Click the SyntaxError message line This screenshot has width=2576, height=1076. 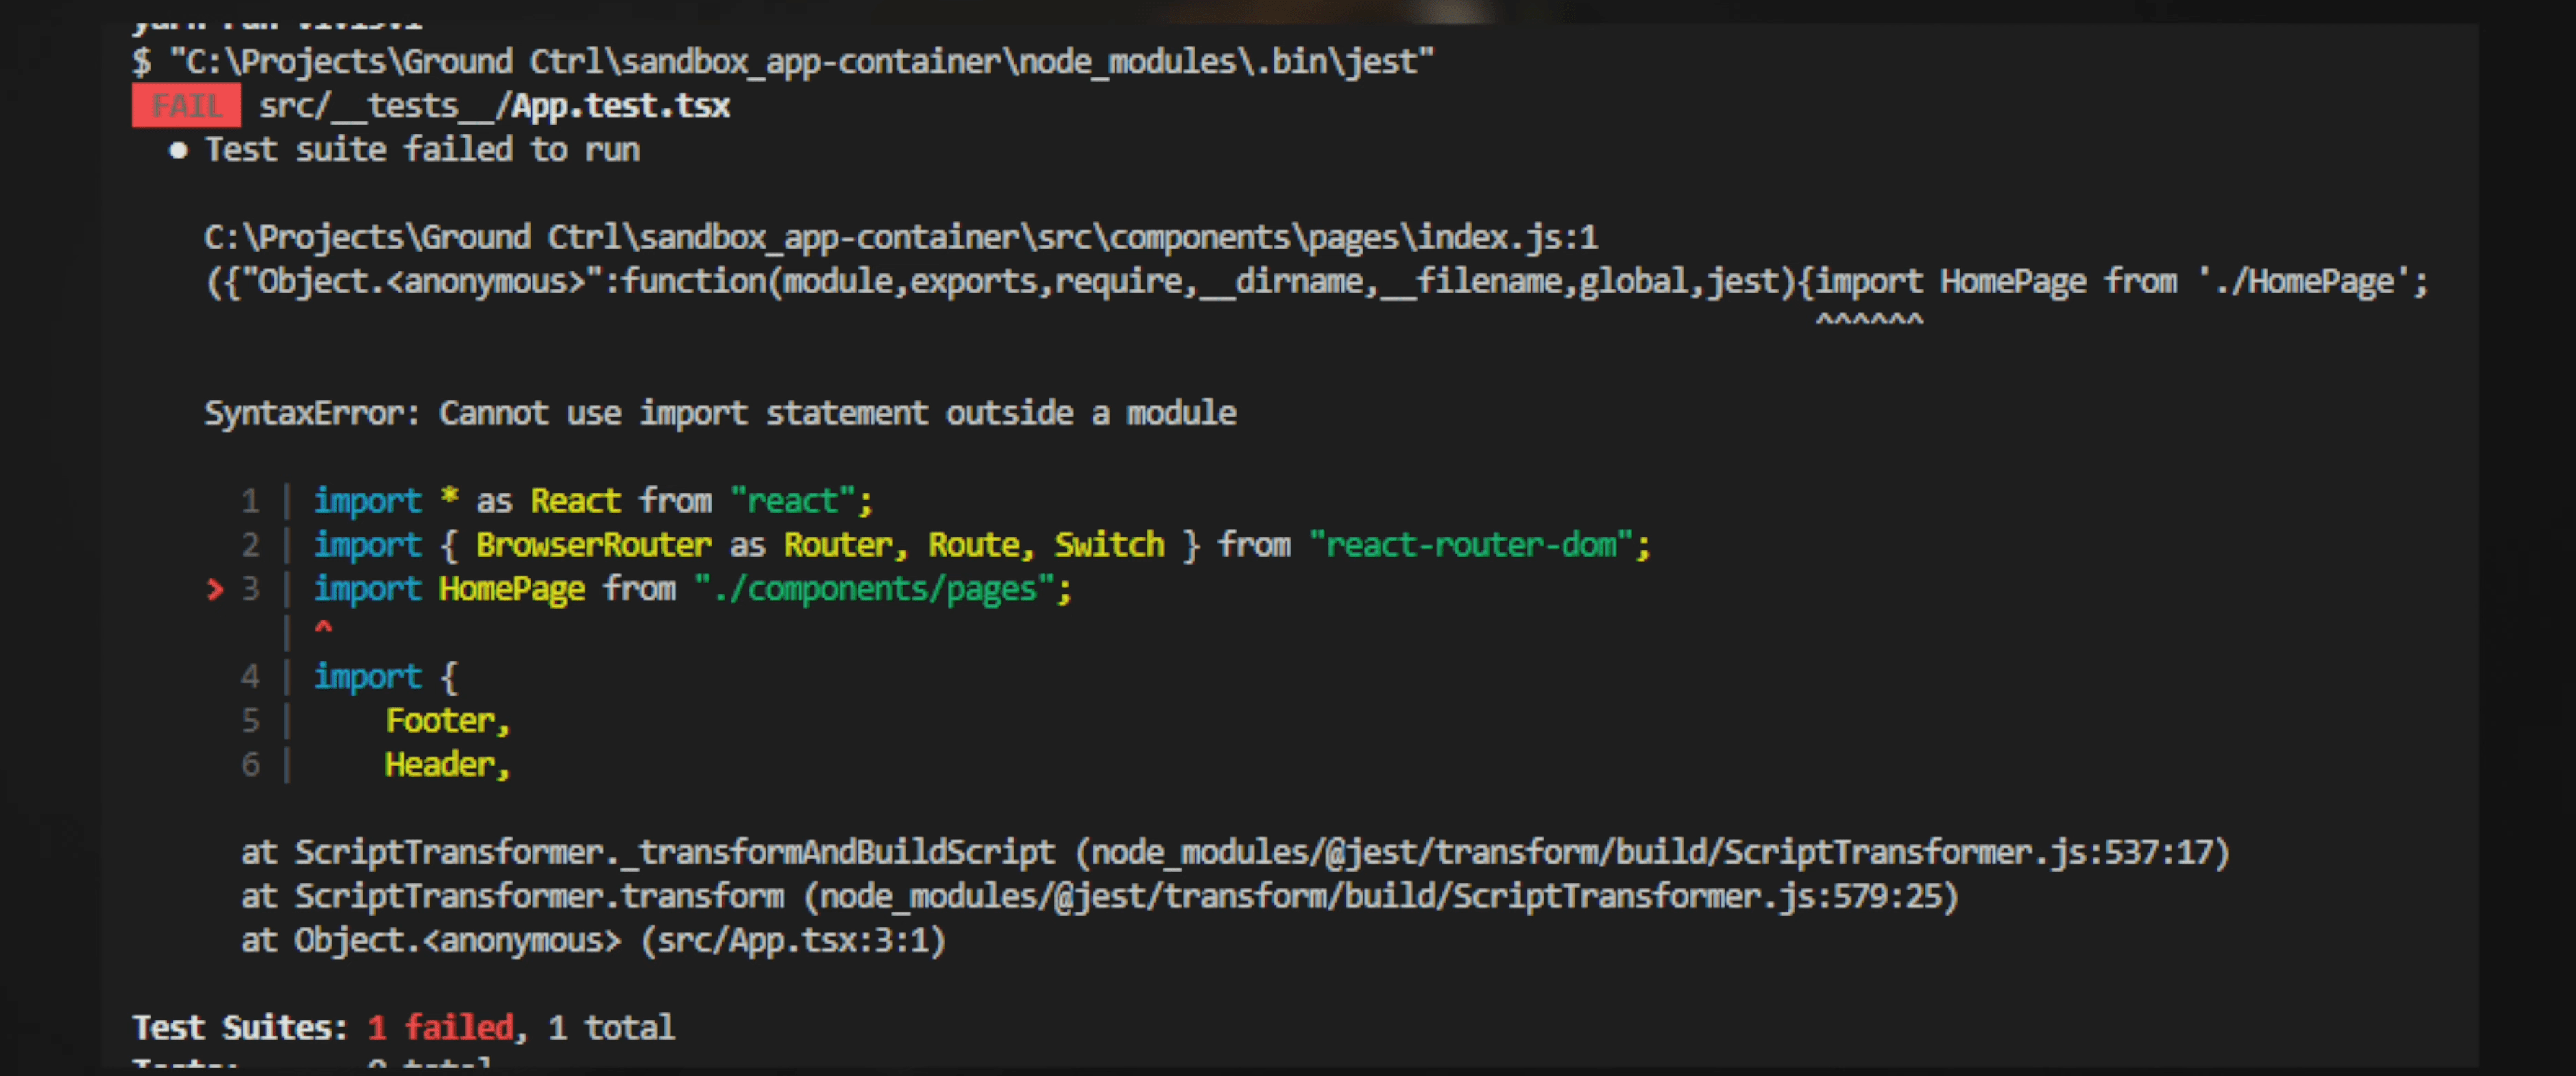point(720,412)
